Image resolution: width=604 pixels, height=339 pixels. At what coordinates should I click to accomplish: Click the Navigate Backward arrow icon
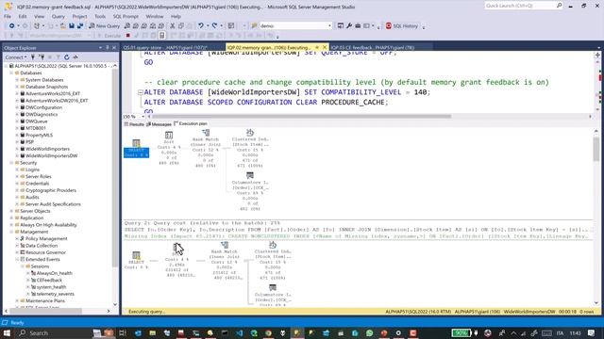coord(12,25)
